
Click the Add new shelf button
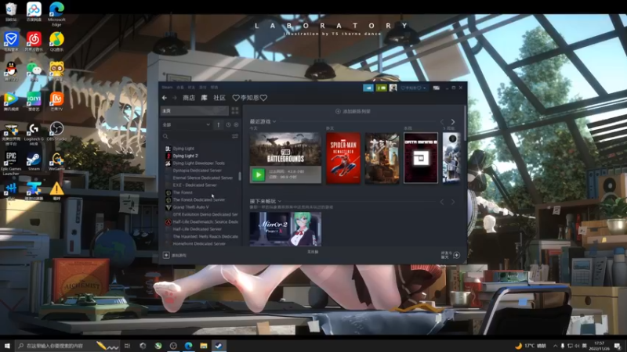353,111
